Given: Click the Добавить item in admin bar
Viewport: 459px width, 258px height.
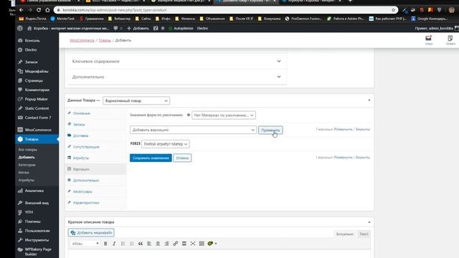Looking at the screenshot, I should [138, 29].
